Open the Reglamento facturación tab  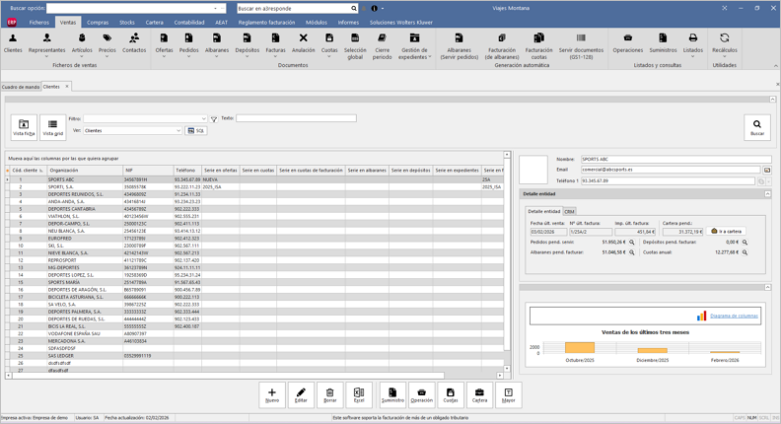tap(266, 23)
